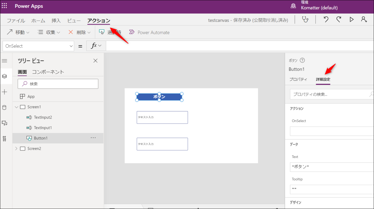Open the Media icon in left rail

coord(4,123)
